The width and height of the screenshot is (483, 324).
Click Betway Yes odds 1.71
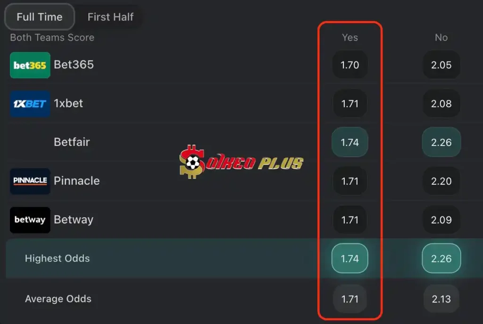point(350,219)
